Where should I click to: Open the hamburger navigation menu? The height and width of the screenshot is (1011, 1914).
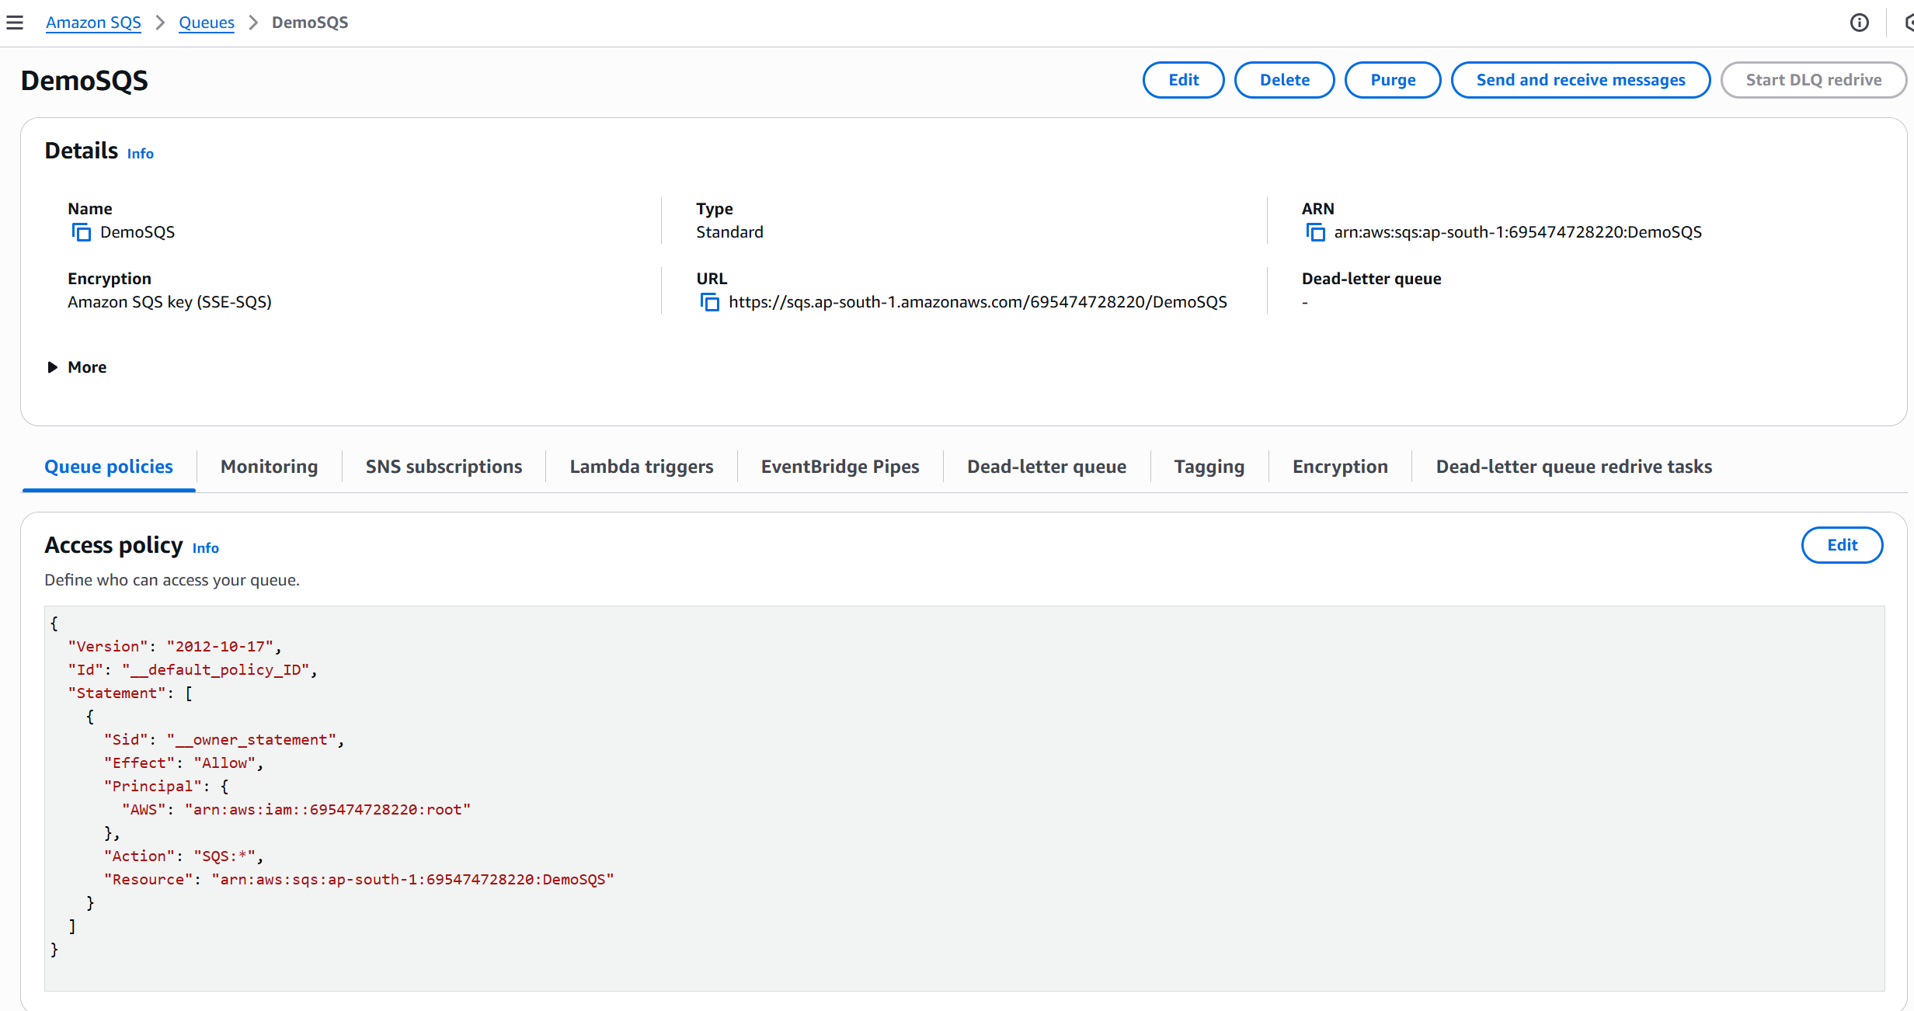click(15, 23)
